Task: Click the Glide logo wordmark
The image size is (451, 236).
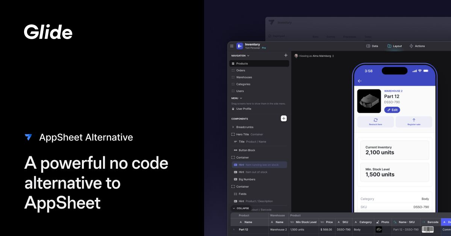Action: [x=48, y=32]
